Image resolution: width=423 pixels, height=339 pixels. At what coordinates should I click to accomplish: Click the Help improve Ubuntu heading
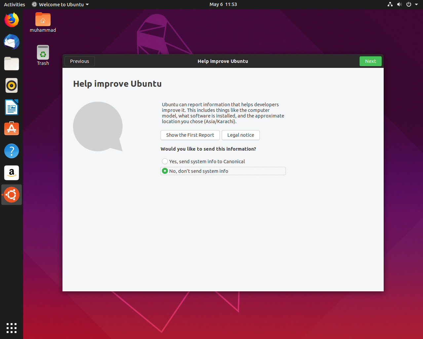(117, 84)
